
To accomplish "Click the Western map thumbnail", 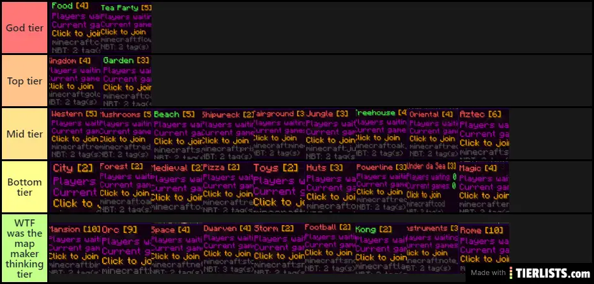I will 75,133.
